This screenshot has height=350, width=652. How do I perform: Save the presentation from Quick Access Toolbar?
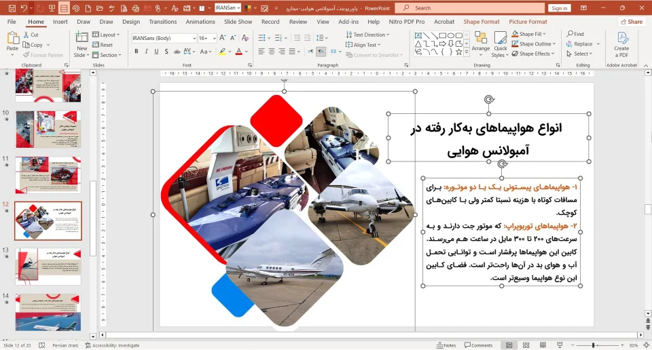pyautogui.click(x=12, y=8)
